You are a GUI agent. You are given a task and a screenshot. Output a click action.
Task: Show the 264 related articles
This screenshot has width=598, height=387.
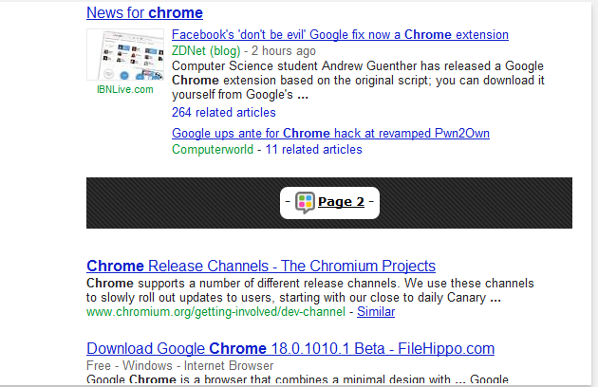pyautogui.click(x=224, y=112)
